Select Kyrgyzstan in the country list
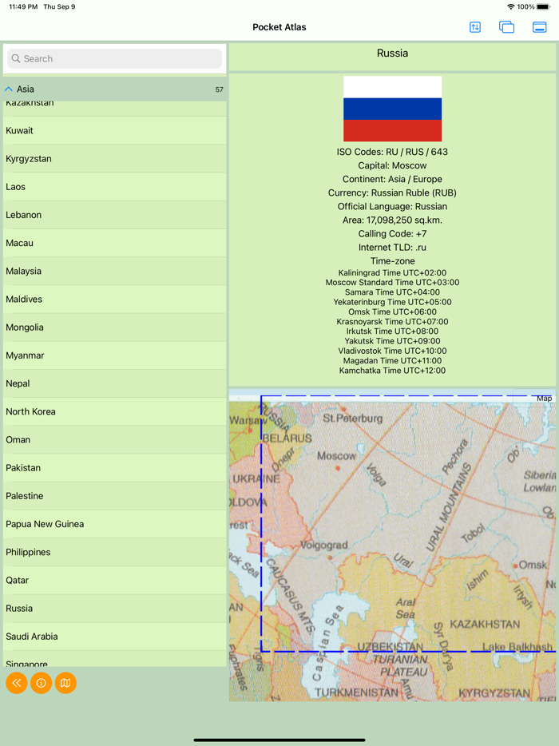 click(115, 158)
